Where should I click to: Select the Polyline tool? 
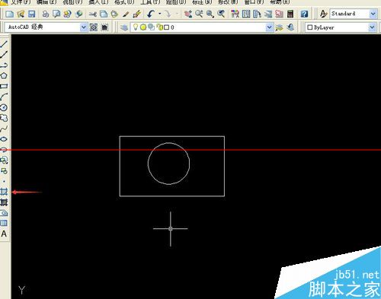(4, 65)
